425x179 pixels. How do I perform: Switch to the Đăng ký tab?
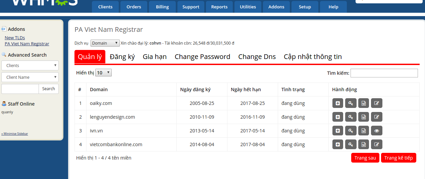[x=122, y=57]
